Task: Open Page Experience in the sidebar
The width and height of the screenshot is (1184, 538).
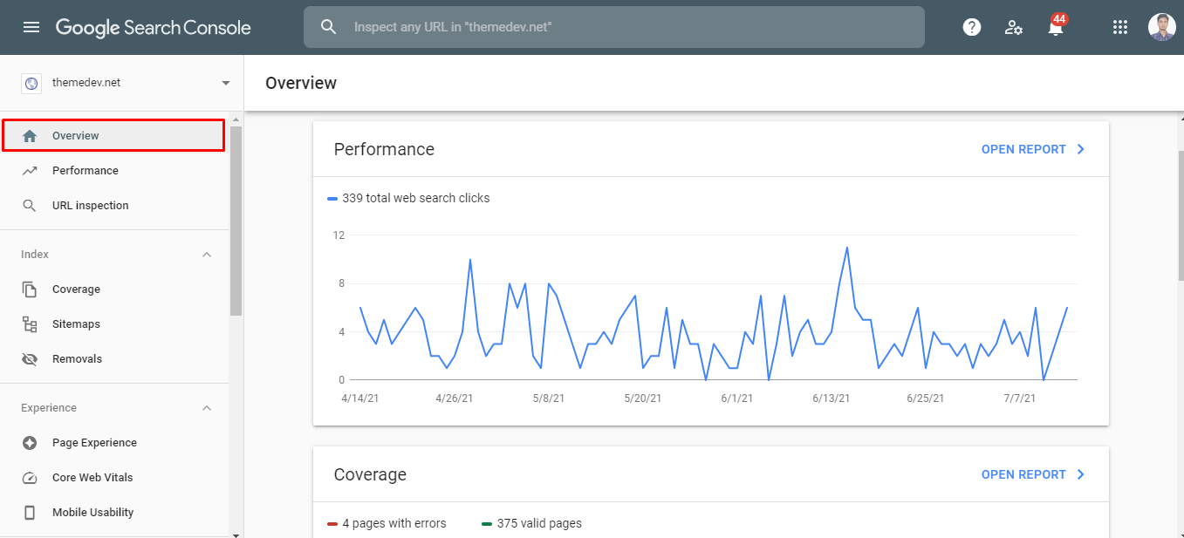Action: pyautogui.click(x=114, y=443)
